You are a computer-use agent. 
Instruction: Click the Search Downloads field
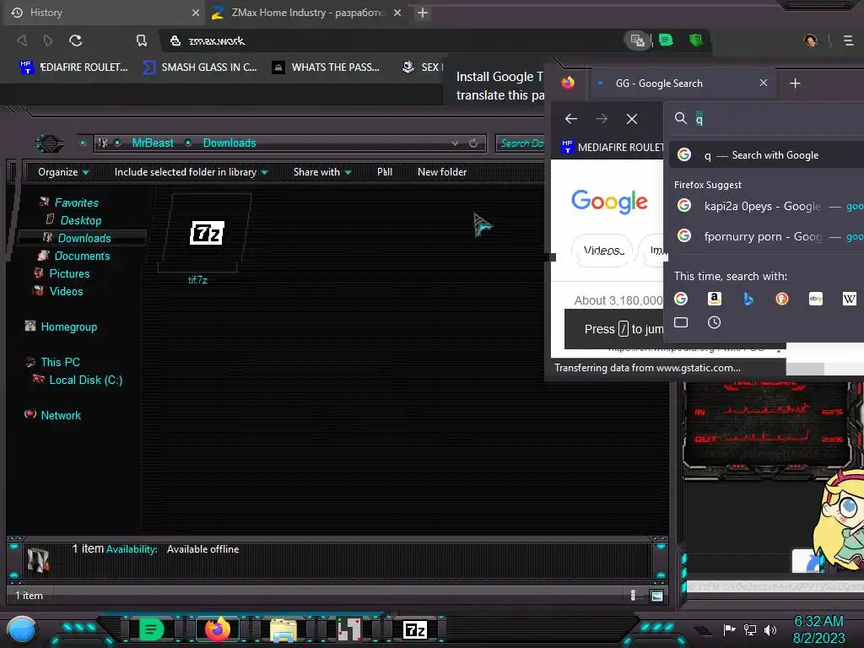[x=520, y=143]
